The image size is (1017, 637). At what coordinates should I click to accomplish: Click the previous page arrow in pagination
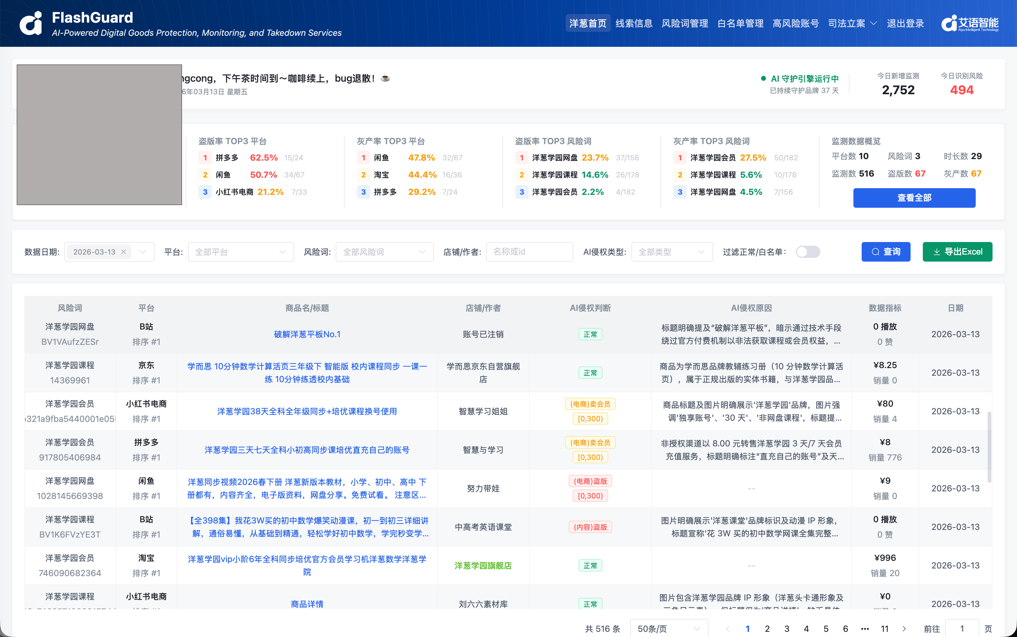click(x=728, y=628)
